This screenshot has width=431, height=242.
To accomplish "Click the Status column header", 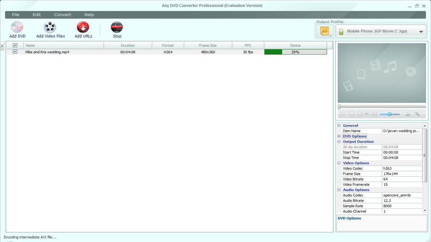I will tap(295, 45).
